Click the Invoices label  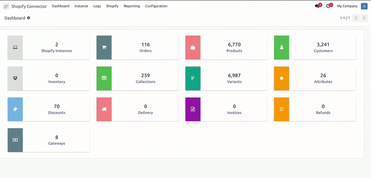pyautogui.click(x=234, y=112)
